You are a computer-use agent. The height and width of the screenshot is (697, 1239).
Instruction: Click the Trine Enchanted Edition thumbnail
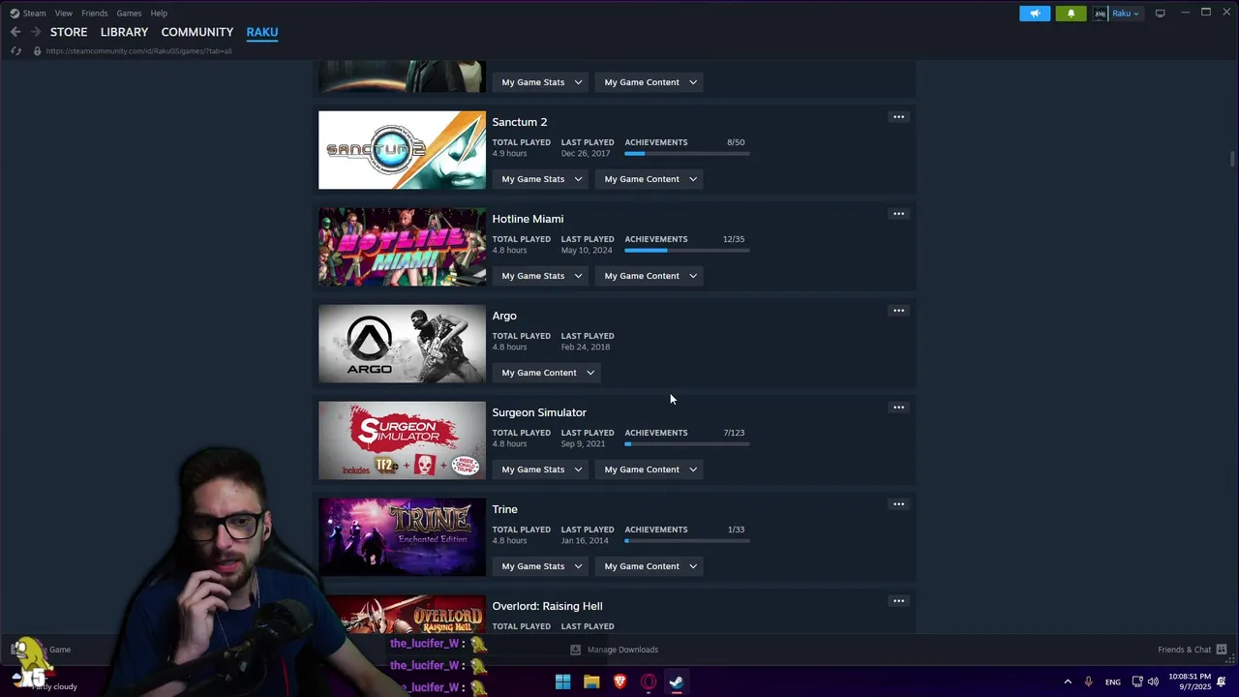point(402,537)
